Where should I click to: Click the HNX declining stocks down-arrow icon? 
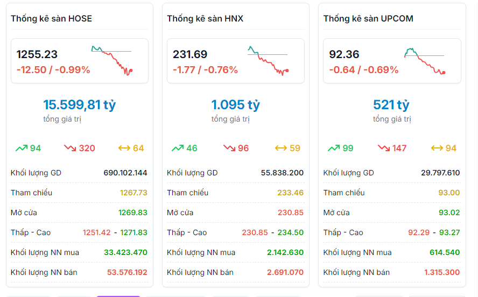[x=229, y=148]
